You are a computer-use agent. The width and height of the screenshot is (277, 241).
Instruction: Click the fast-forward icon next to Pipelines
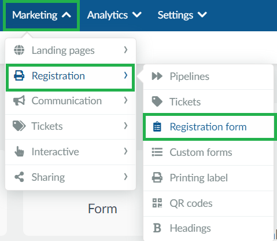point(157,76)
